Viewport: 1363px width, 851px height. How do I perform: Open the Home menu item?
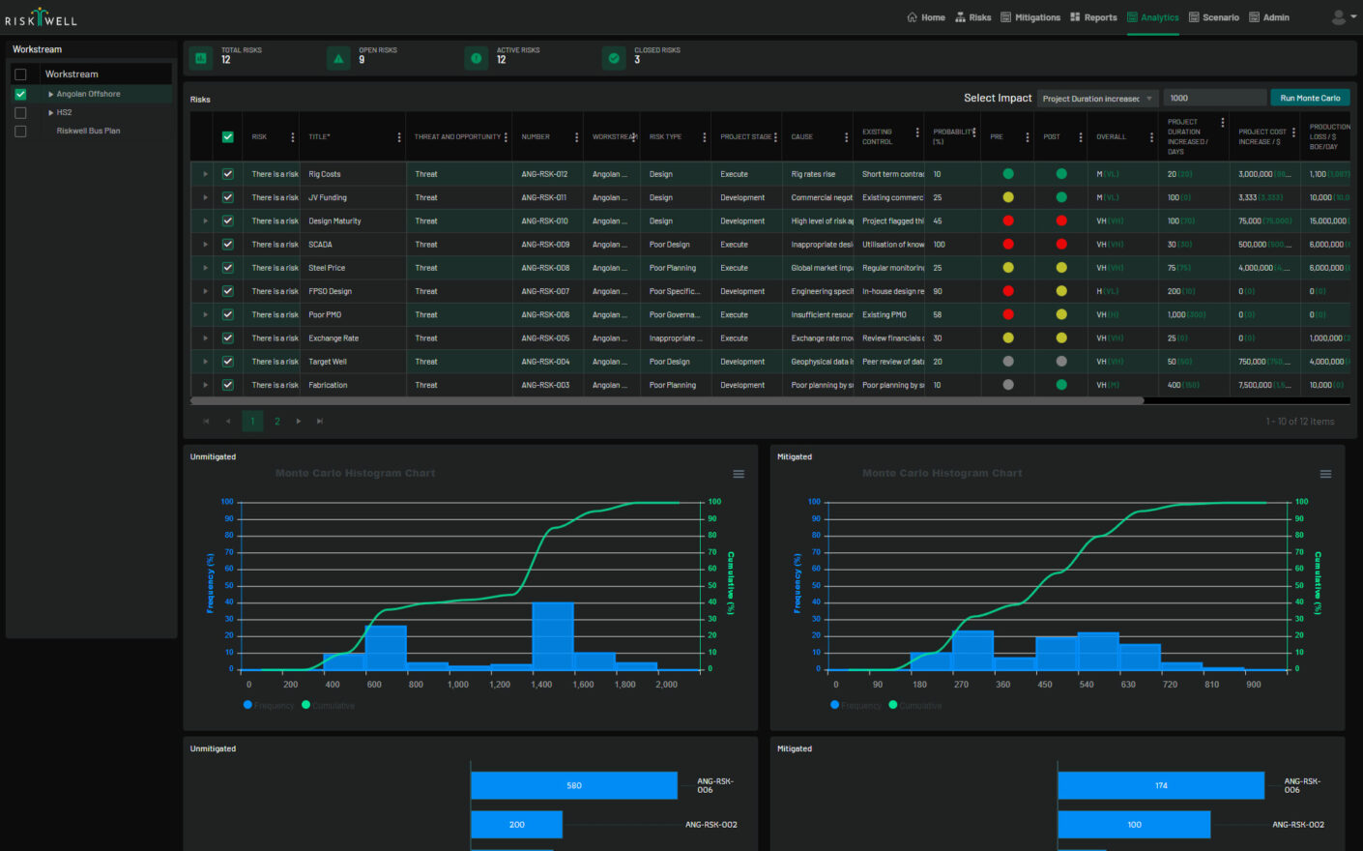point(926,17)
